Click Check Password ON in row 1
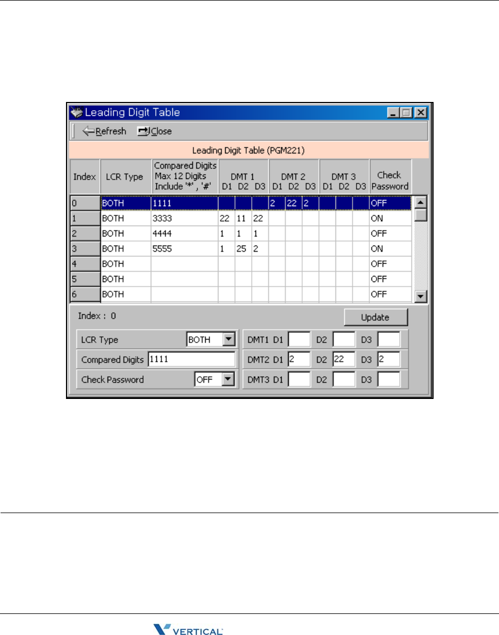499x635 pixels. point(390,218)
